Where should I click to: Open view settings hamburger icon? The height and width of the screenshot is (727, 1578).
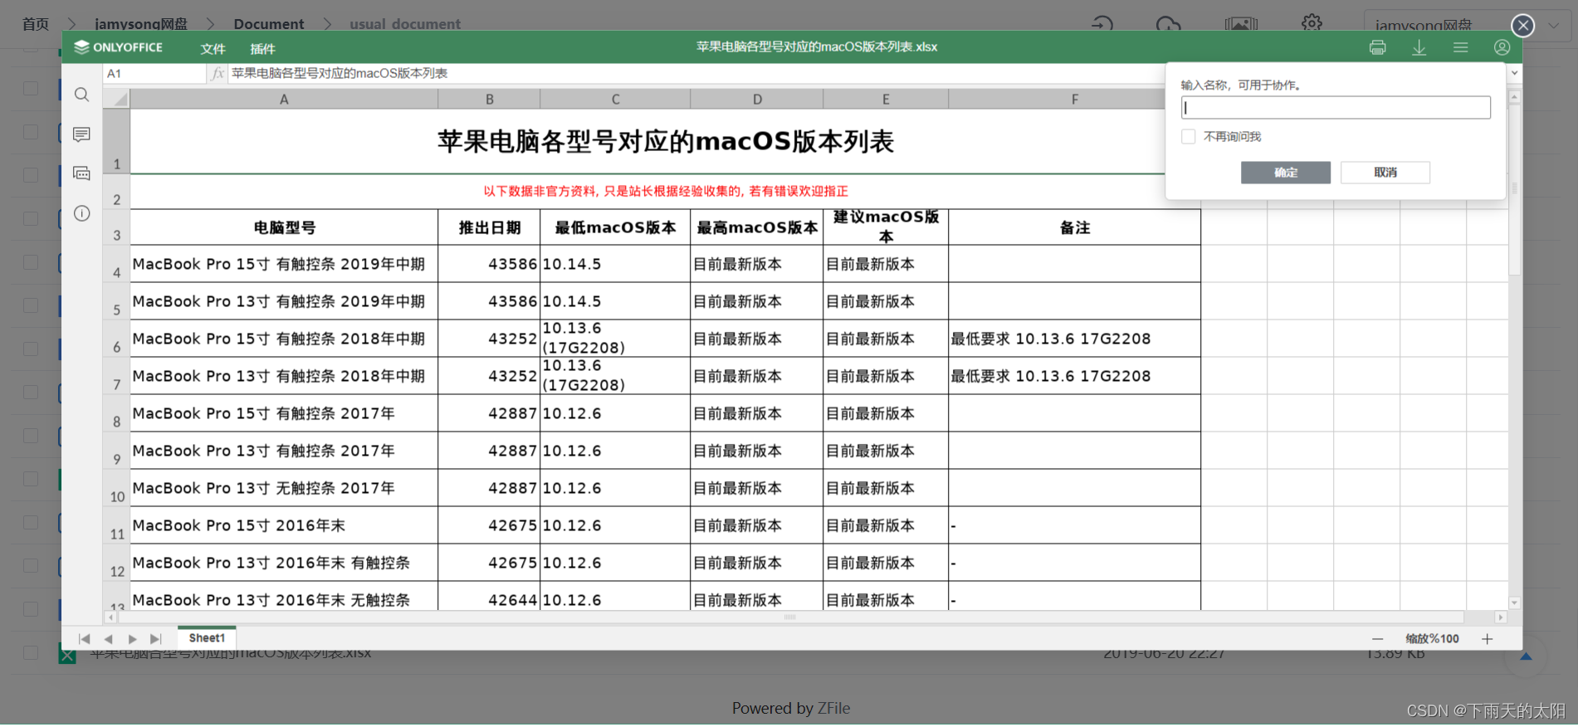pyautogui.click(x=1461, y=47)
